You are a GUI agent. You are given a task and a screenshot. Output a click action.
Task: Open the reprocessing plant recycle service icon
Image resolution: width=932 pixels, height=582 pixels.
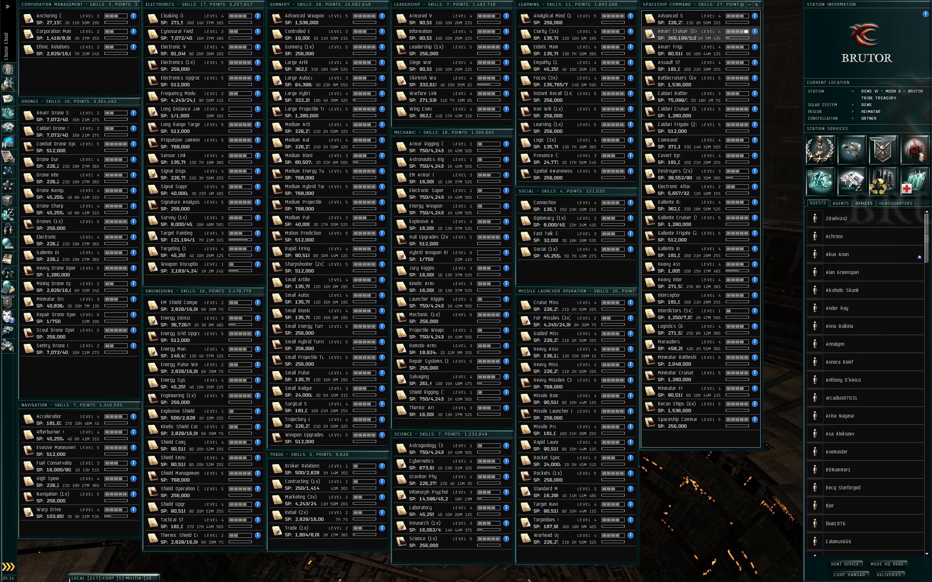coord(882,181)
